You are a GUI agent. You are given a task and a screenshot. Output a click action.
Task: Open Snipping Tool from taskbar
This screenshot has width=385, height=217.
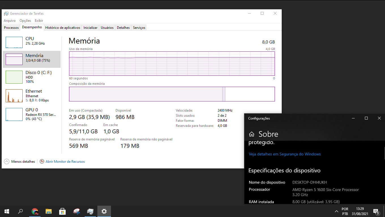point(76,211)
